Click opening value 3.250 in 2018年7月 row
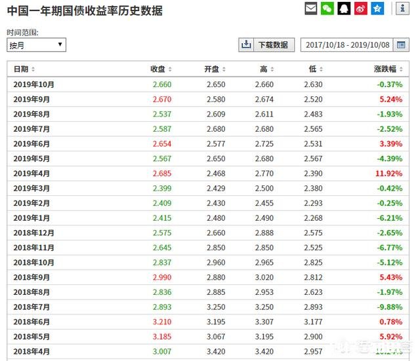The height and width of the screenshot is (361, 420). (216, 307)
